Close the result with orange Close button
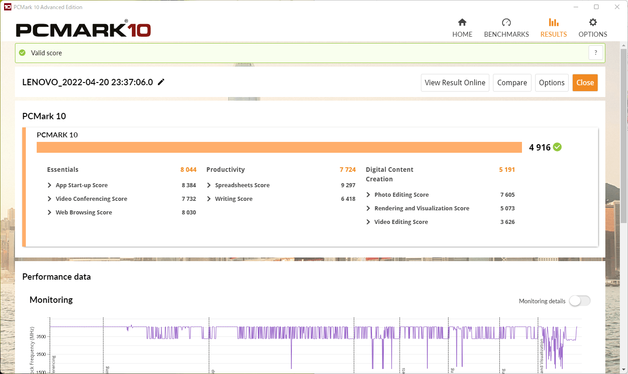 [585, 83]
